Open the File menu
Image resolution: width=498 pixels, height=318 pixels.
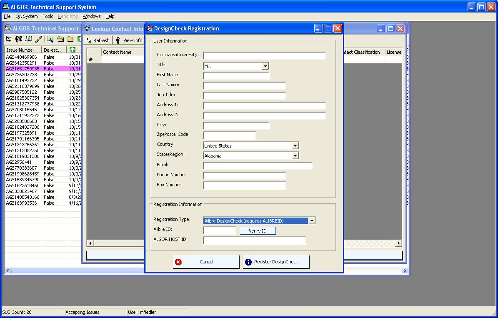7,16
